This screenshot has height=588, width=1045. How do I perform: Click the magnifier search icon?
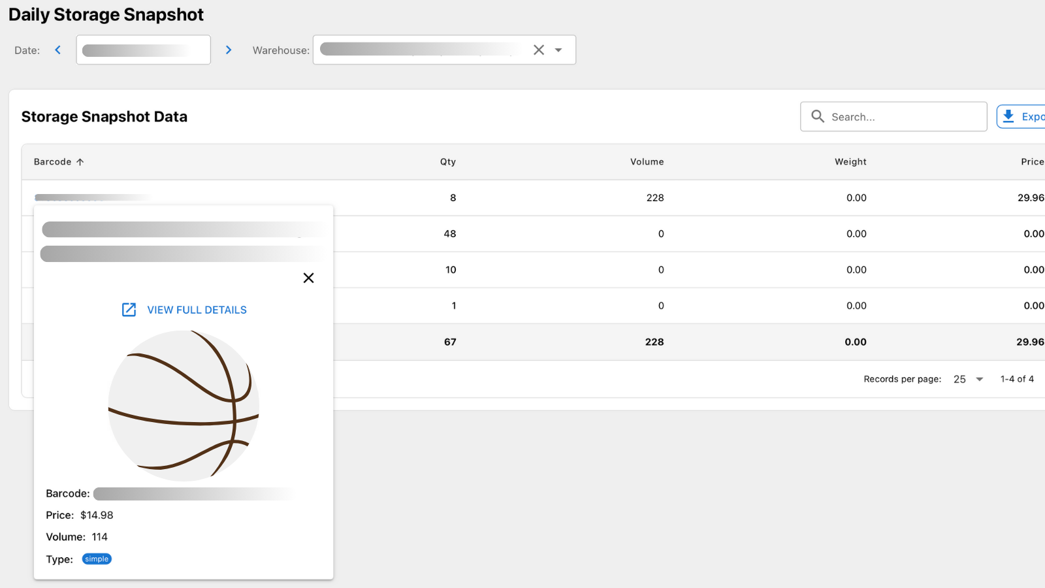[818, 116]
